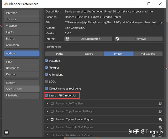This screenshot has height=139, width=168.
Task: Expand Render: Freestyle SVG Exporter details
Action: pyautogui.click(x=47, y=127)
